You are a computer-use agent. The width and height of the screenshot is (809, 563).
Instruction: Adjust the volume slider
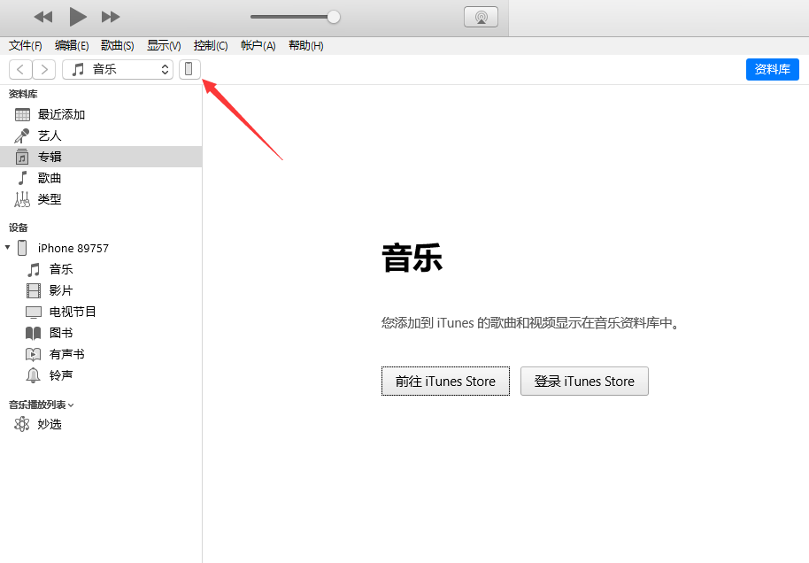(333, 16)
